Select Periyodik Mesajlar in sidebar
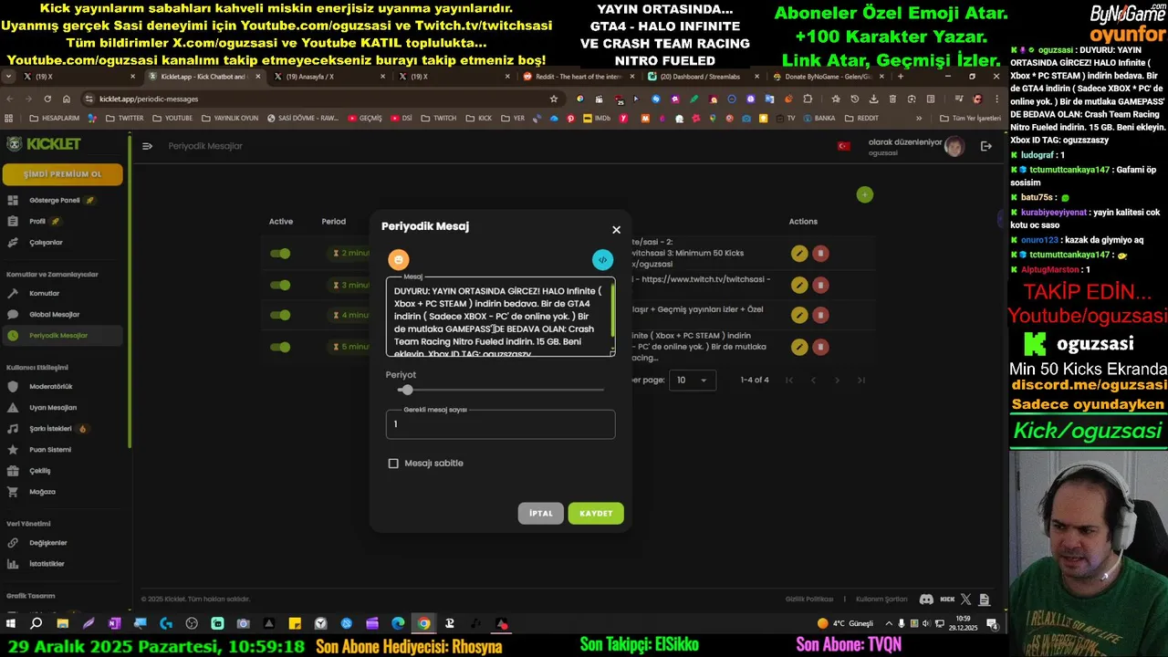 pyautogui.click(x=62, y=335)
